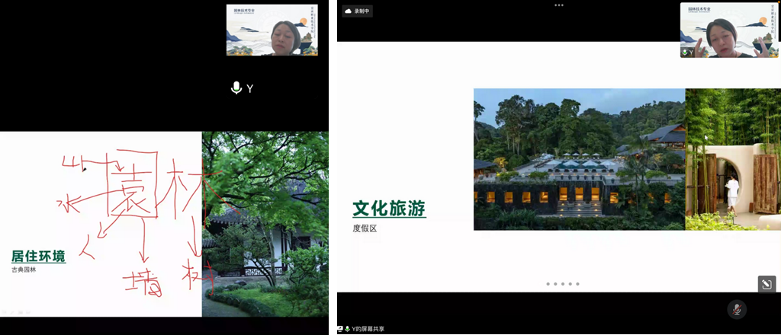
Task: Click the slide pagination dots
Action: (562, 284)
